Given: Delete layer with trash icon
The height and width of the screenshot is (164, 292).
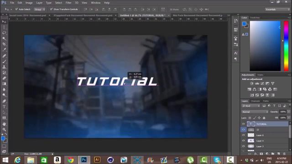Looking at the screenshot, I should point(284,154).
